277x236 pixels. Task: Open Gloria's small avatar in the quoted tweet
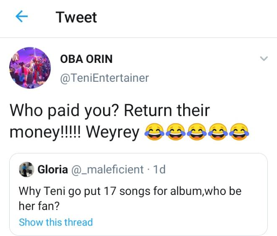(x=26, y=169)
